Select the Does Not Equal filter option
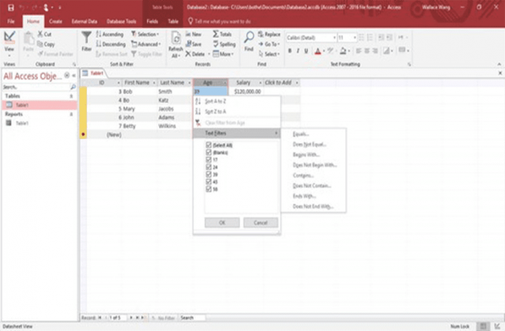 (x=309, y=145)
